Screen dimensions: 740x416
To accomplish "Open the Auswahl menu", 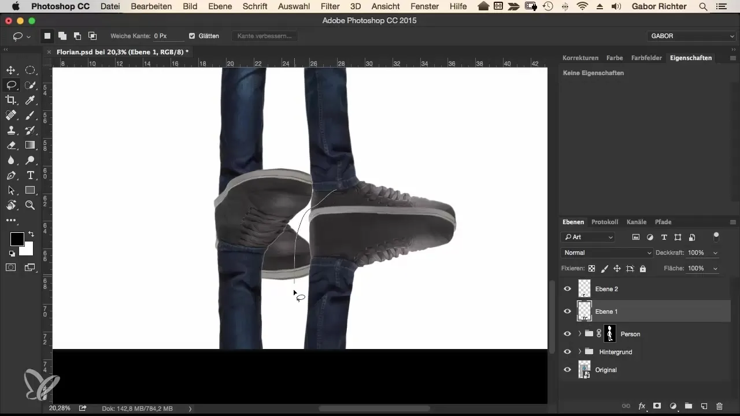I will click(293, 6).
